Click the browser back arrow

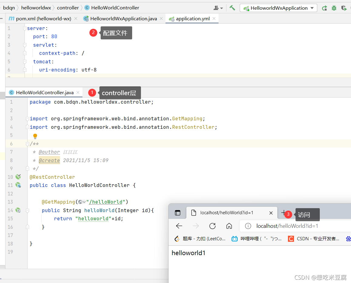pyautogui.click(x=179, y=226)
